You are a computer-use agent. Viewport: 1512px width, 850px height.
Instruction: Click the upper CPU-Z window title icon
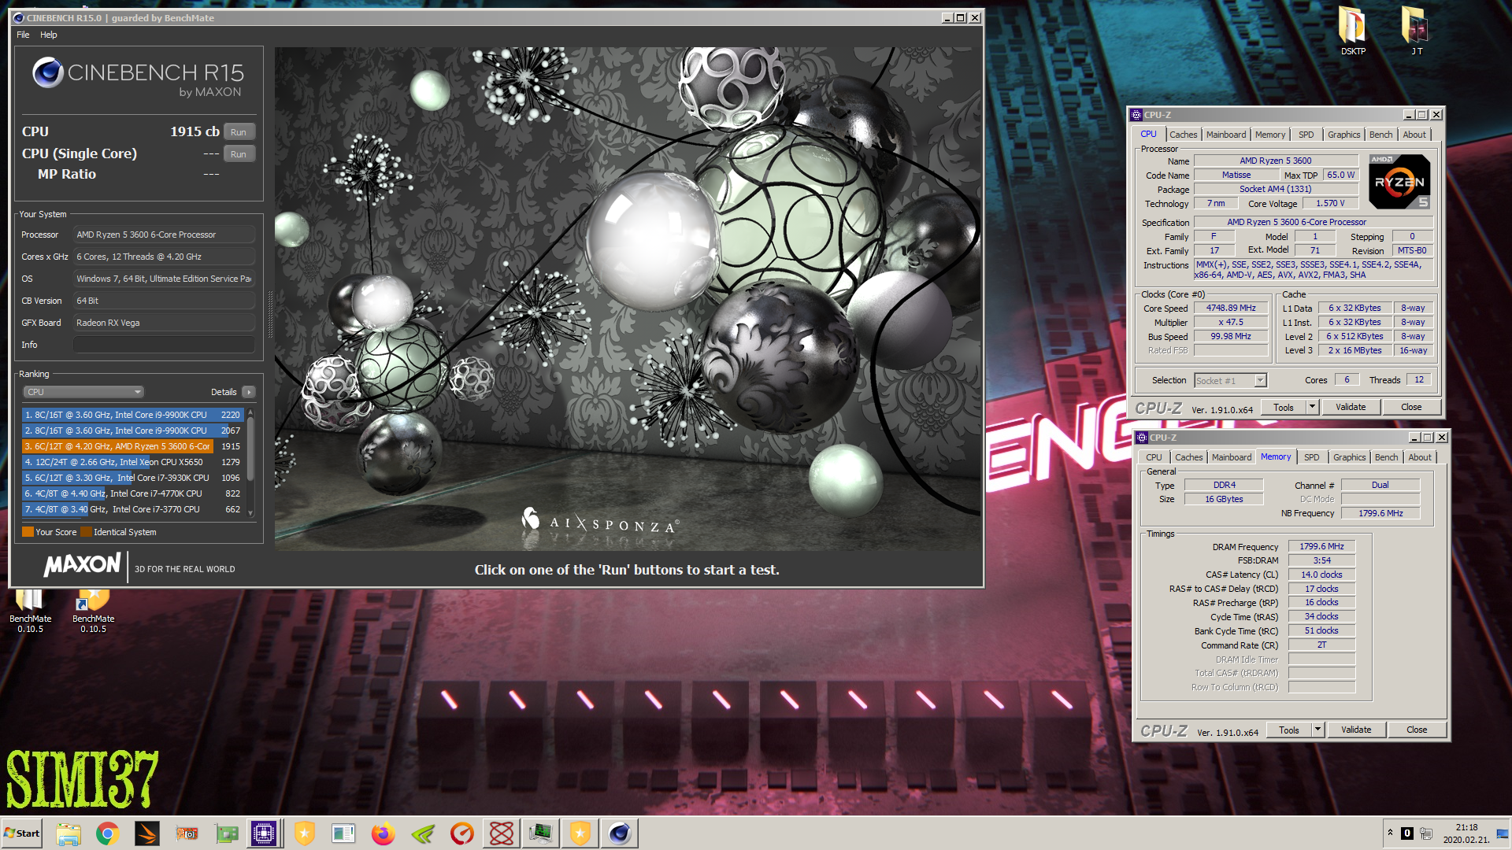tap(1136, 115)
